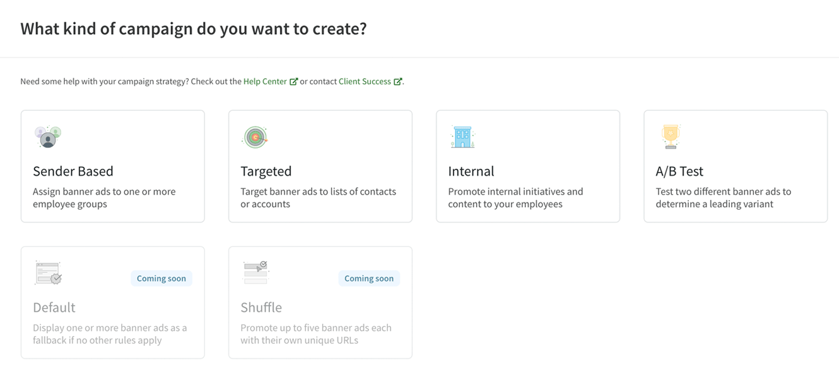The image size is (839, 386).
Task: Click the Shuffle banner icon
Action: [255, 272]
